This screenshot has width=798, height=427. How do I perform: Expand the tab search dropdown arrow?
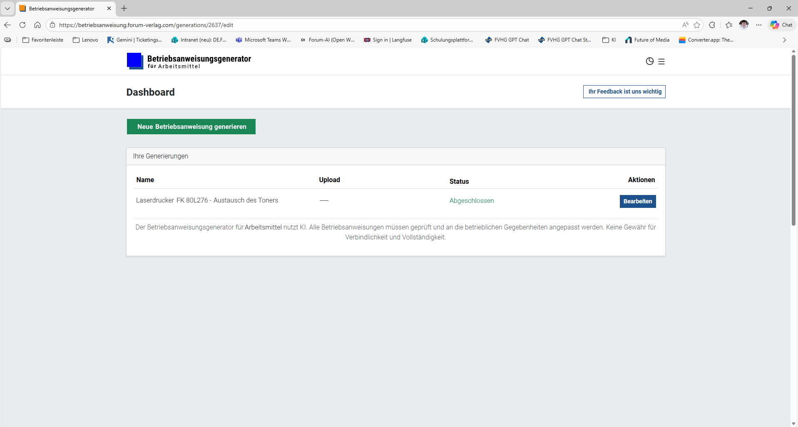(7, 8)
